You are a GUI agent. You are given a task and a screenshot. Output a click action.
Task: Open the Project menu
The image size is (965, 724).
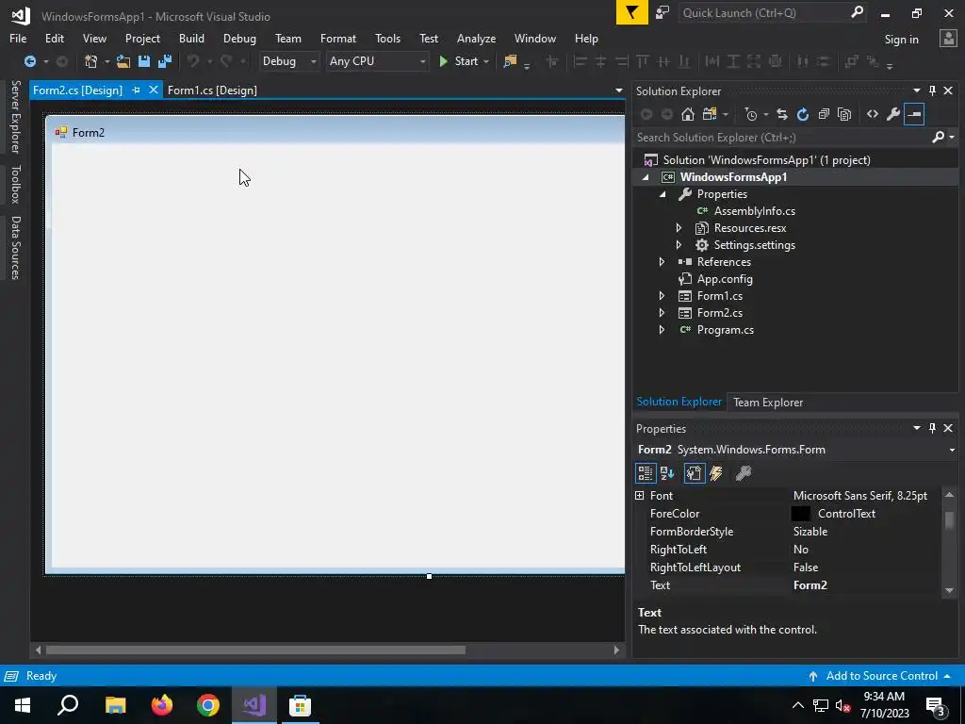[x=143, y=38]
